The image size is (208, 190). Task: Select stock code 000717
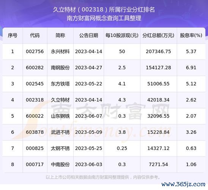click(x=35, y=165)
